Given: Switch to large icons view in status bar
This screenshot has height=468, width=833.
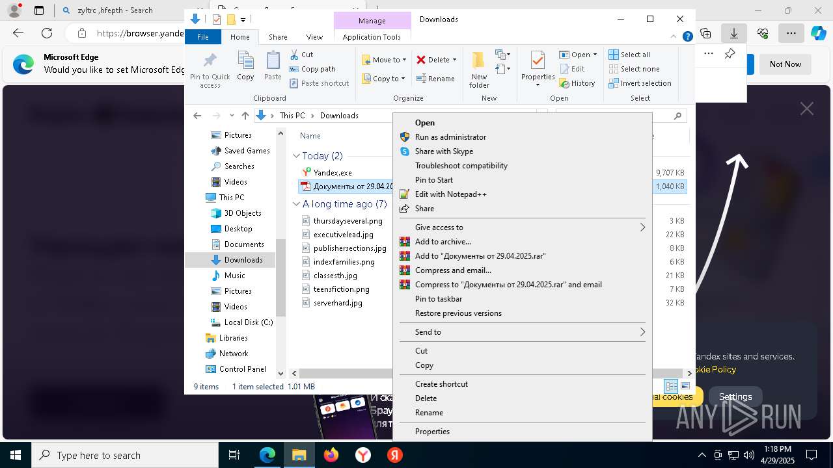Looking at the screenshot, I should pyautogui.click(x=685, y=386).
